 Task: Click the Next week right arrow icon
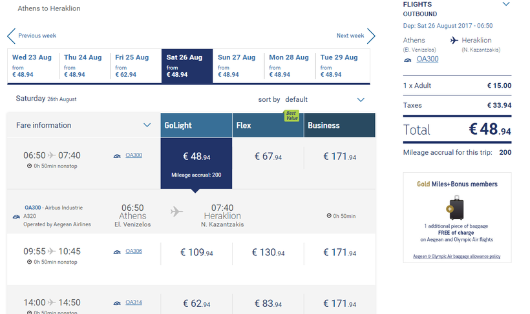click(371, 36)
